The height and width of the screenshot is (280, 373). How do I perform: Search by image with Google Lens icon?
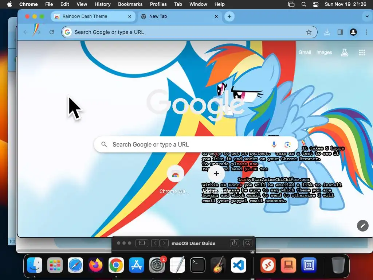pos(287,144)
